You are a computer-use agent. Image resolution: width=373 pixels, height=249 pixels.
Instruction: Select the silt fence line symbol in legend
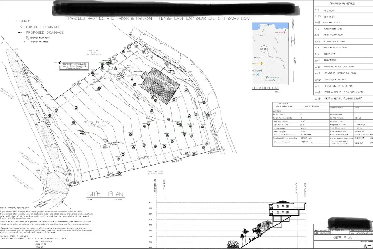25,42
